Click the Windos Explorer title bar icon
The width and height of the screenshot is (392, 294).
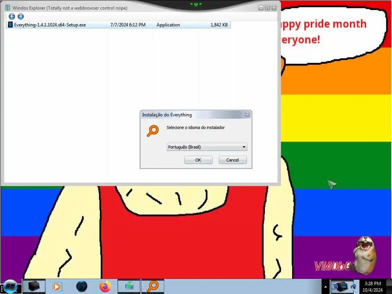pos(8,8)
